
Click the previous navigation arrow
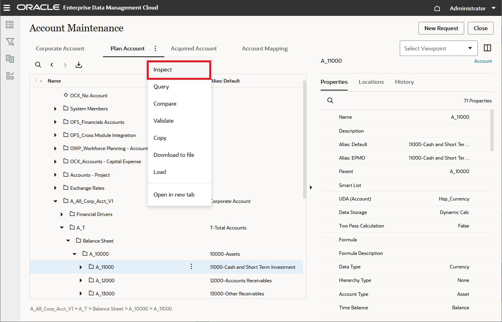pyautogui.click(x=52, y=65)
